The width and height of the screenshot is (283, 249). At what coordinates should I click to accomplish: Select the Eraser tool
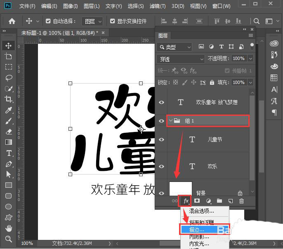[x=8, y=132]
